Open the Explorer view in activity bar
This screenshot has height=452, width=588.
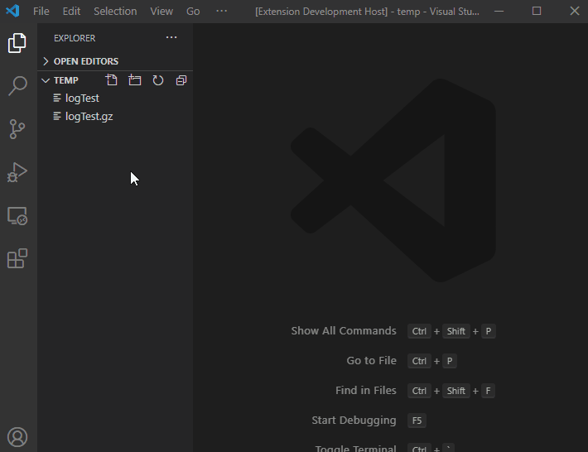tap(17, 43)
